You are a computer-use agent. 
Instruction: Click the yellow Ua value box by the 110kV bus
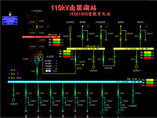(57, 40)
